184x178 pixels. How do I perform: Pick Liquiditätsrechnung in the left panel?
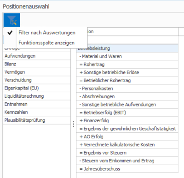(x=37, y=96)
